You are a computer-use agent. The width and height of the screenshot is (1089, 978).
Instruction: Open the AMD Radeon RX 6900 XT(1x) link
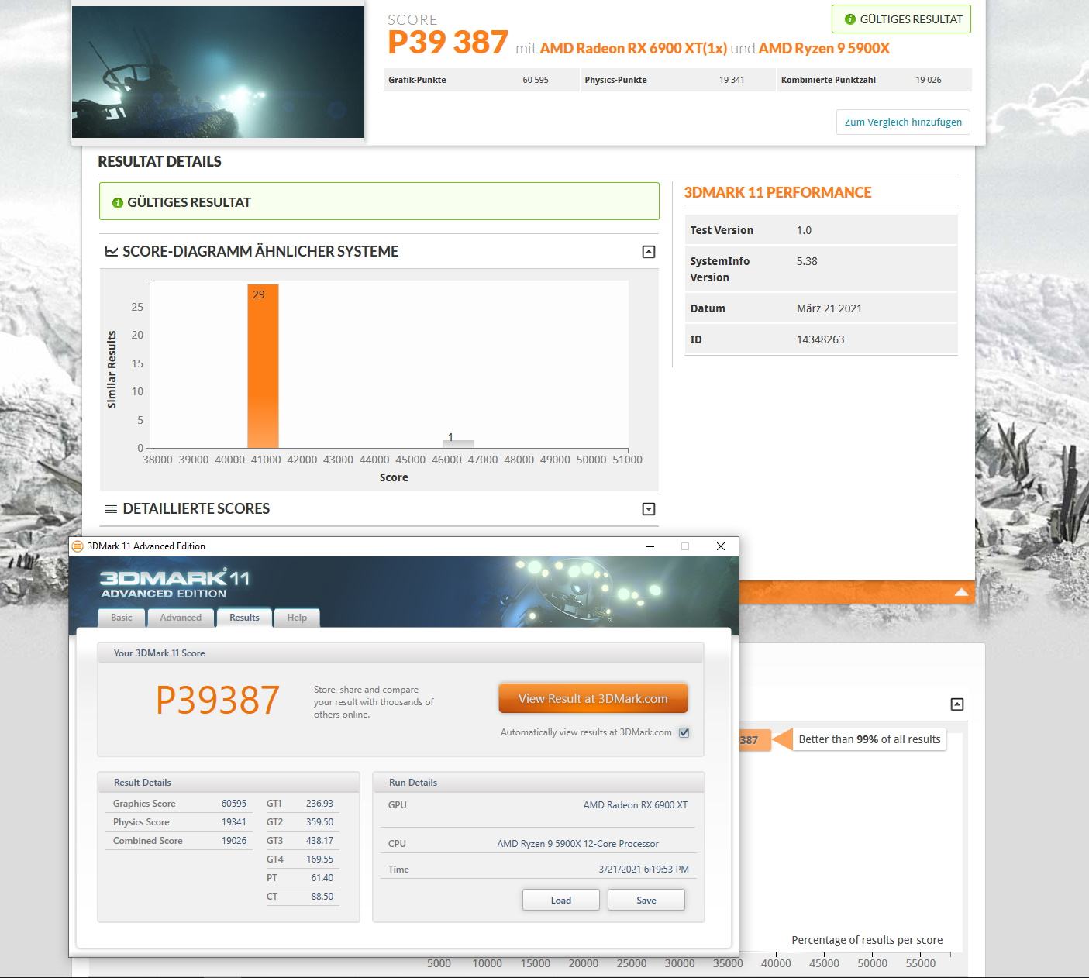pyautogui.click(x=633, y=48)
